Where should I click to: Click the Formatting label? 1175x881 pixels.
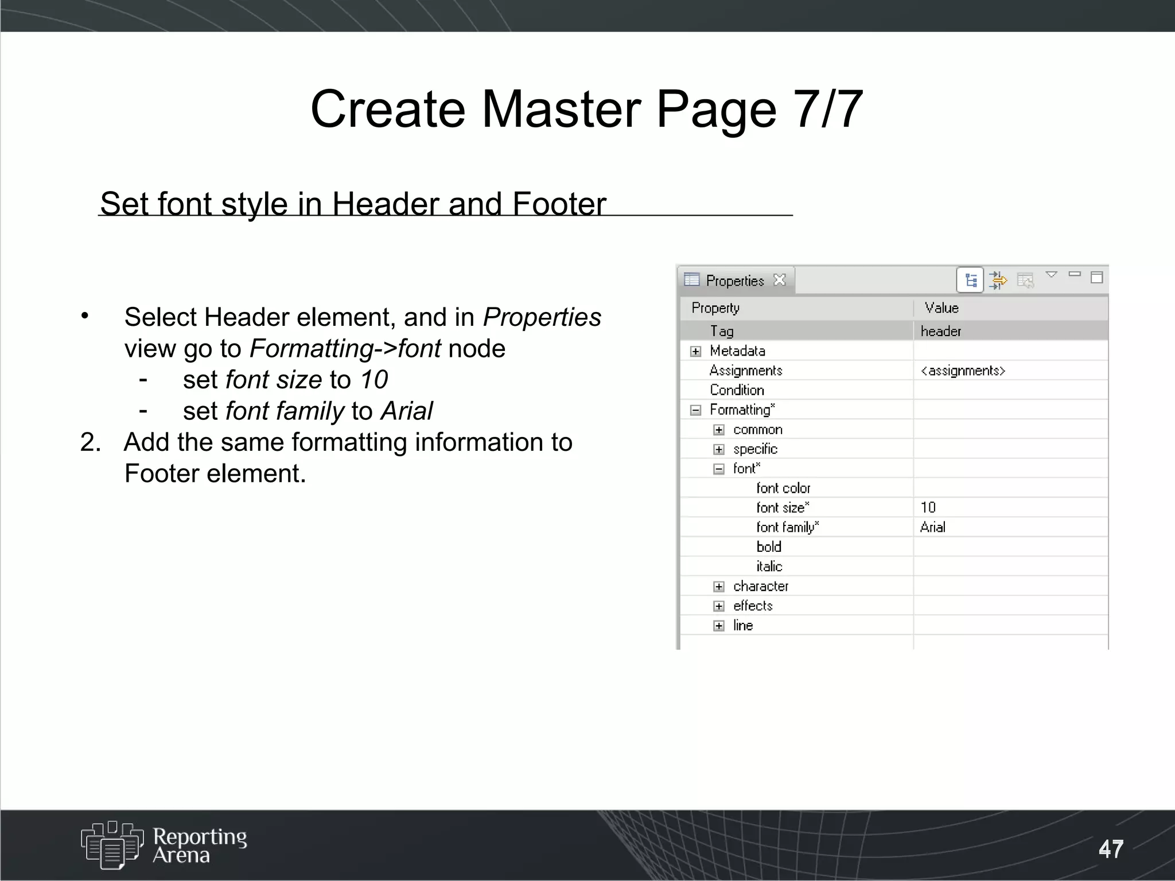click(742, 410)
